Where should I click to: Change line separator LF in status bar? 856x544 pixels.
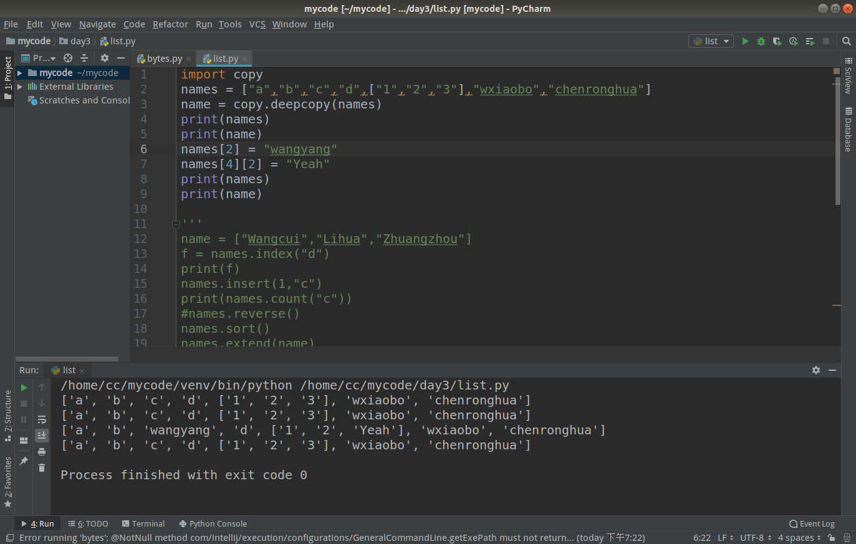click(726, 538)
